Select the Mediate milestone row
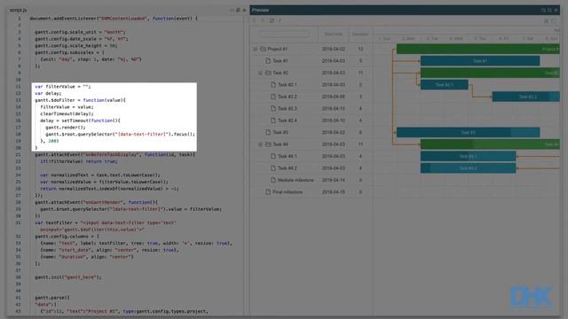Image resolution: width=568 pixels, height=319 pixels. coord(312,180)
